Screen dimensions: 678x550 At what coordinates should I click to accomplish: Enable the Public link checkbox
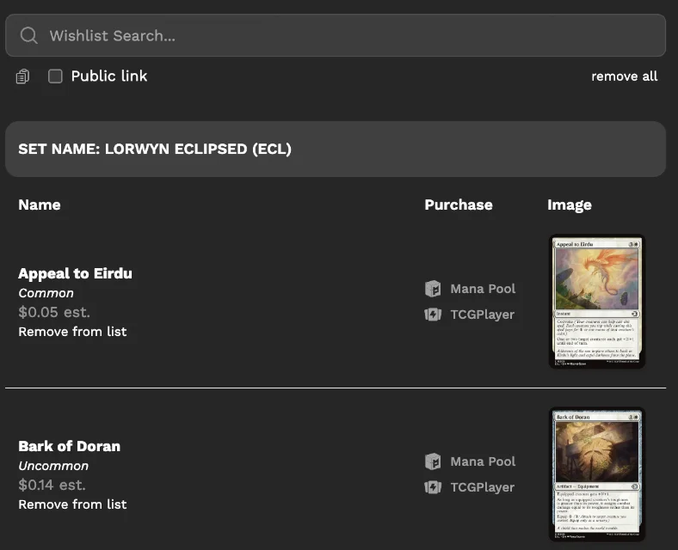[55, 76]
